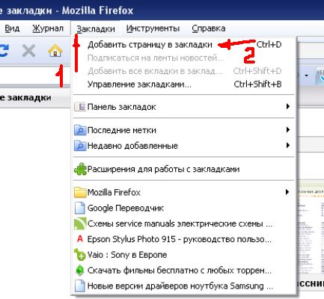Image resolution: width=324 pixels, height=299 pixels.
Task: Select Управление закладками menu entry
Action: tap(184, 84)
